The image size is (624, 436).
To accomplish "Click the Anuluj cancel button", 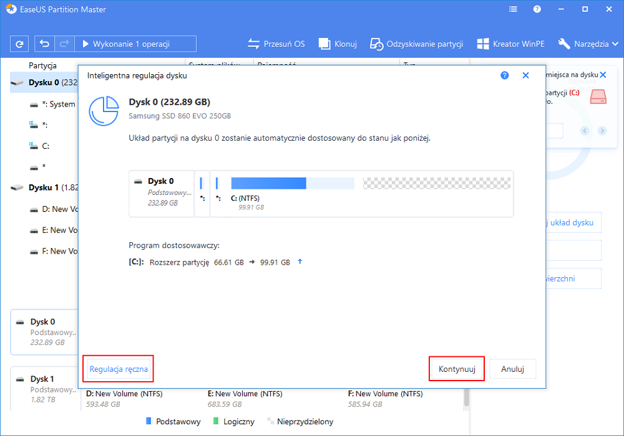I will coord(512,369).
